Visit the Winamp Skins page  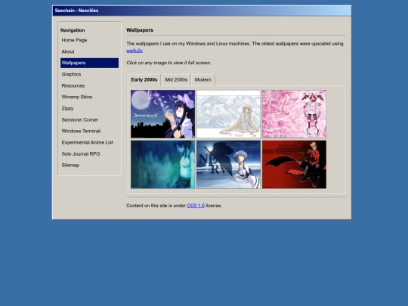point(89,97)
